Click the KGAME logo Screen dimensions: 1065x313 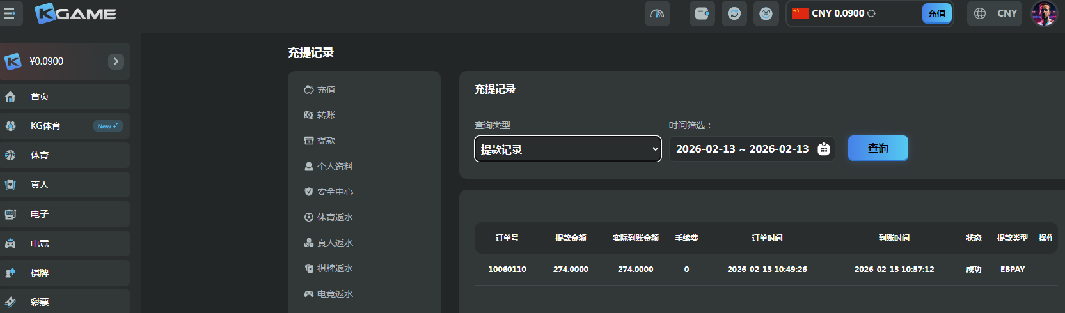tap(75, 13)
